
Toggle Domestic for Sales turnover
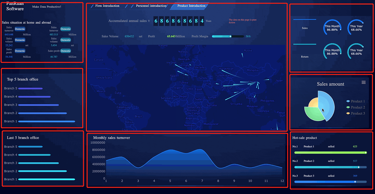tap(20, 29)
